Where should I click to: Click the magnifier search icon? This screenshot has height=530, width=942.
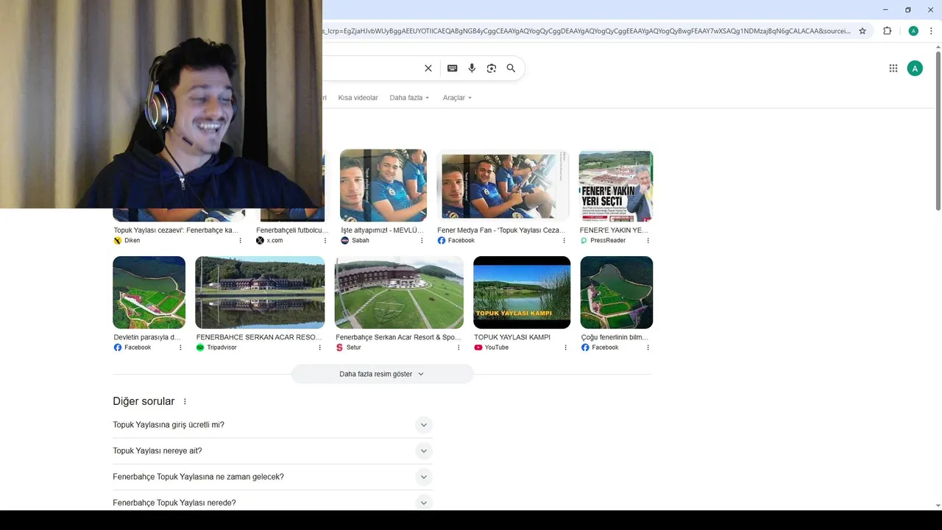point(511,68)
